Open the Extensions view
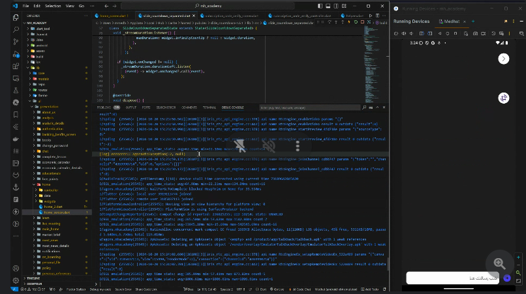 [16, 66]
